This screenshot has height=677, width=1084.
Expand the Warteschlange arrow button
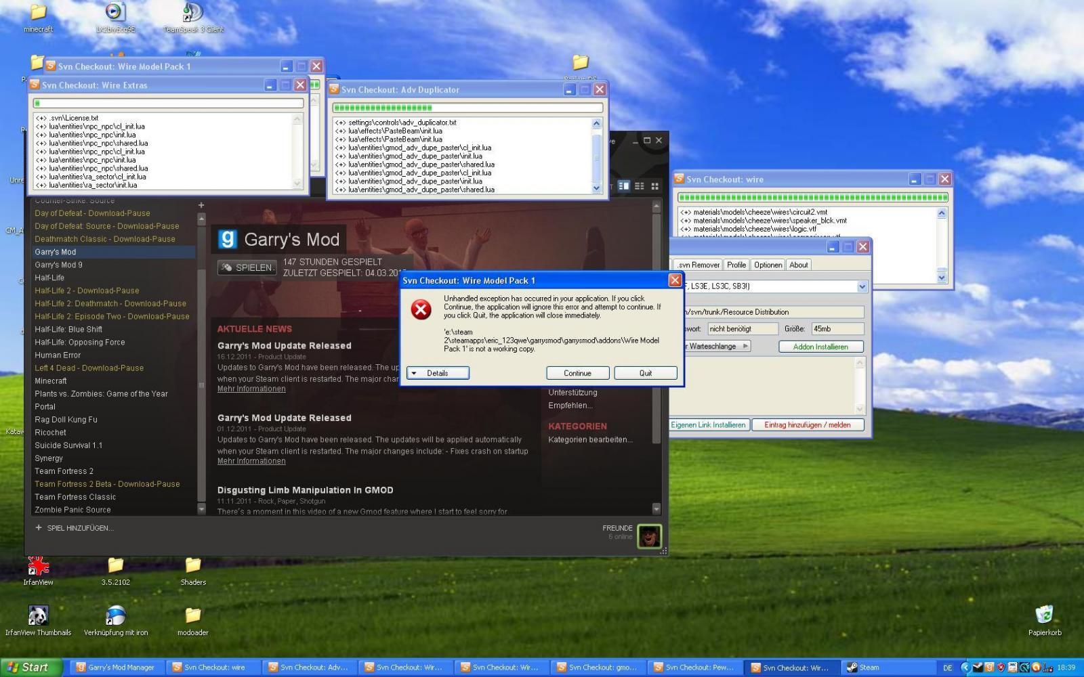tap(746, 346)
